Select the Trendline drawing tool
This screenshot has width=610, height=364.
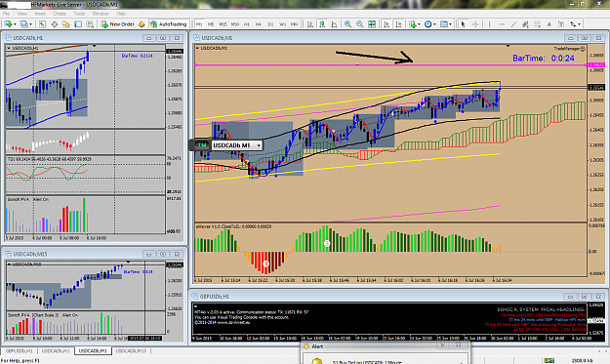[513, 24]
